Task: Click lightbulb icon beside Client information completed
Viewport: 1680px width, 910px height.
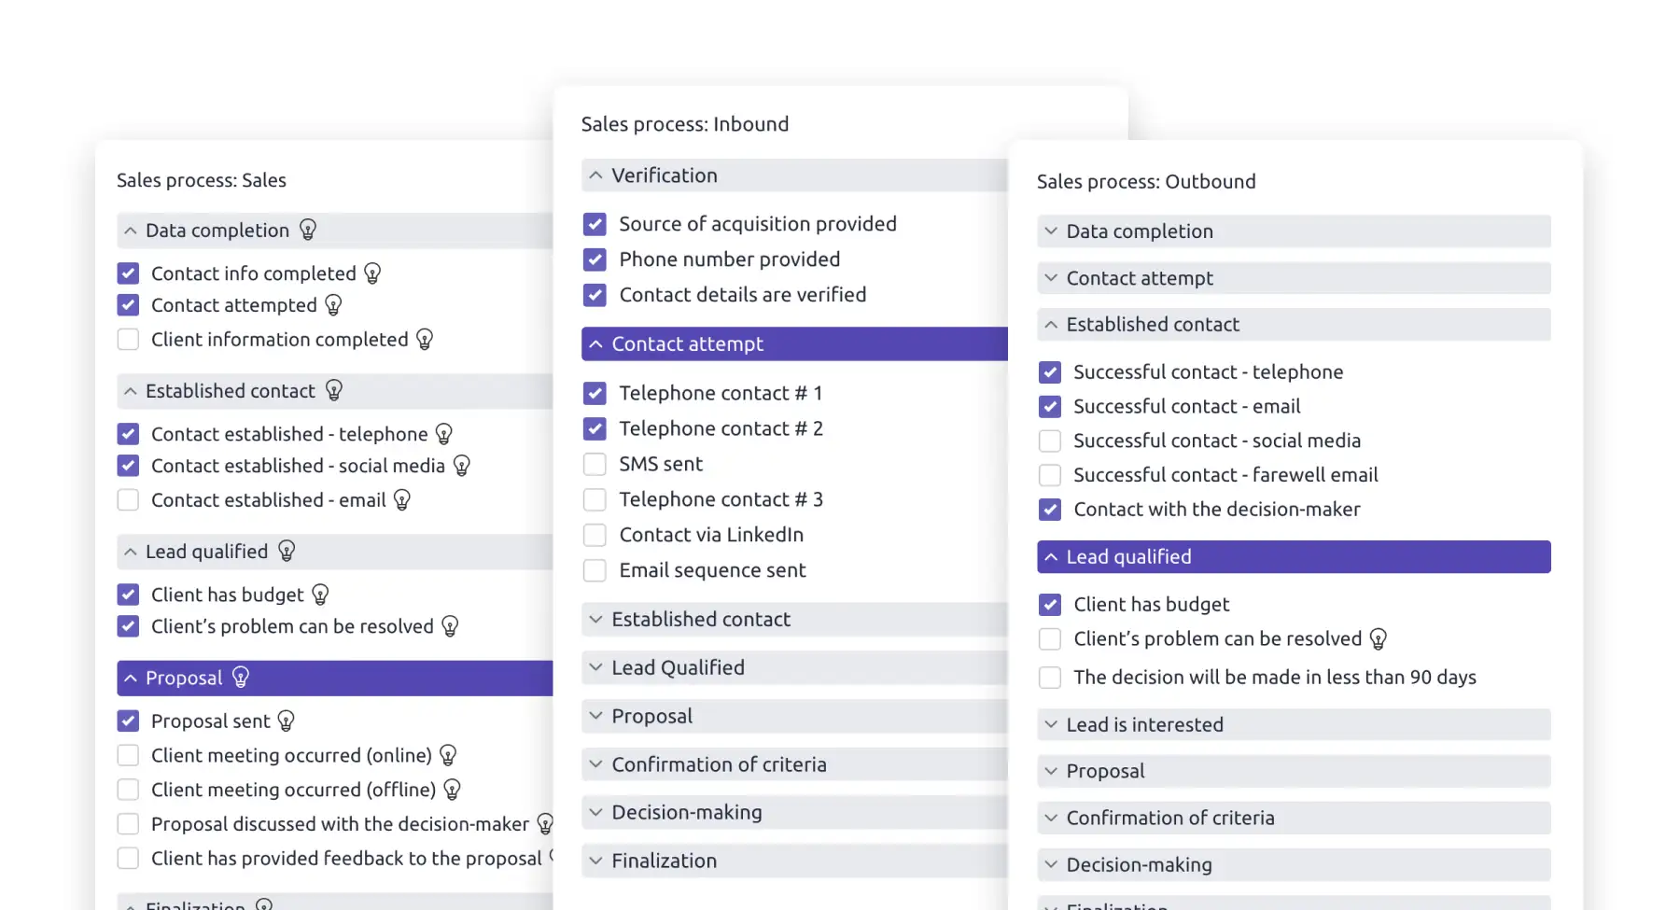Action: tap(425, 340)
